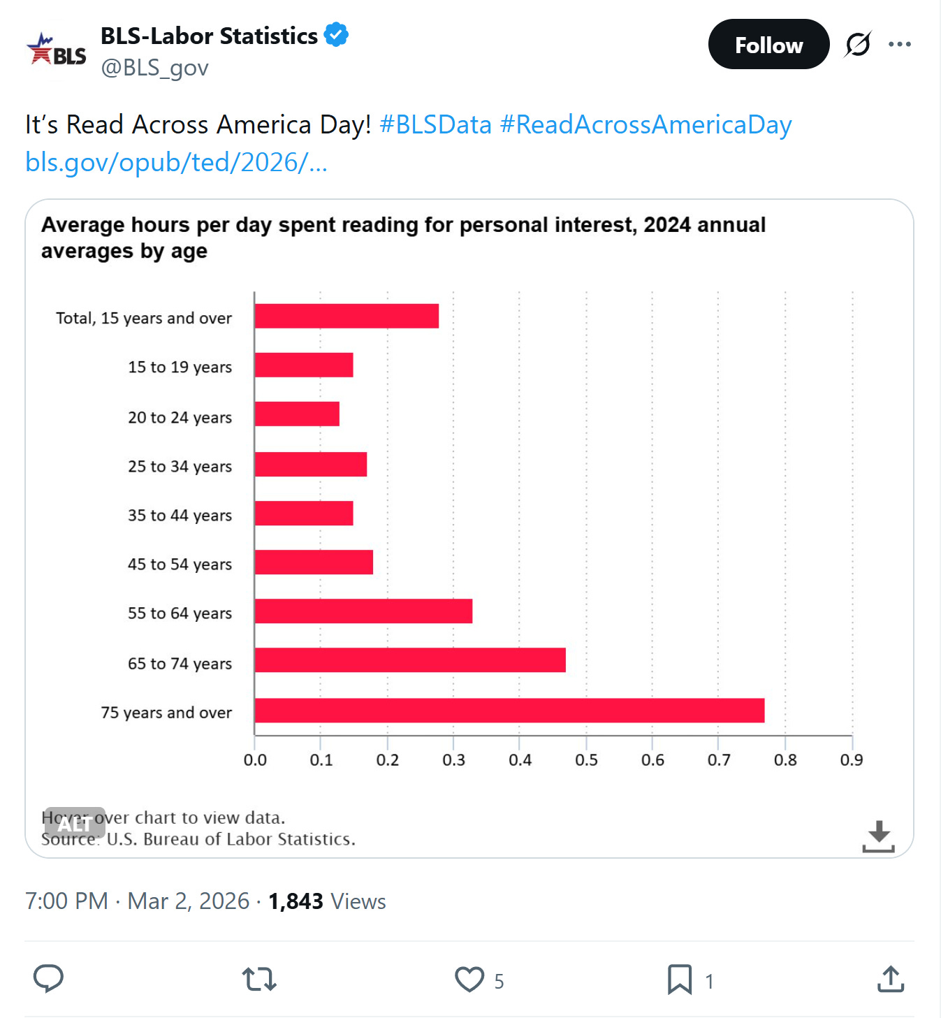This screenshot has height=1018, width=941.
Task: Like the post with heart icon
Action: (469, 979)
